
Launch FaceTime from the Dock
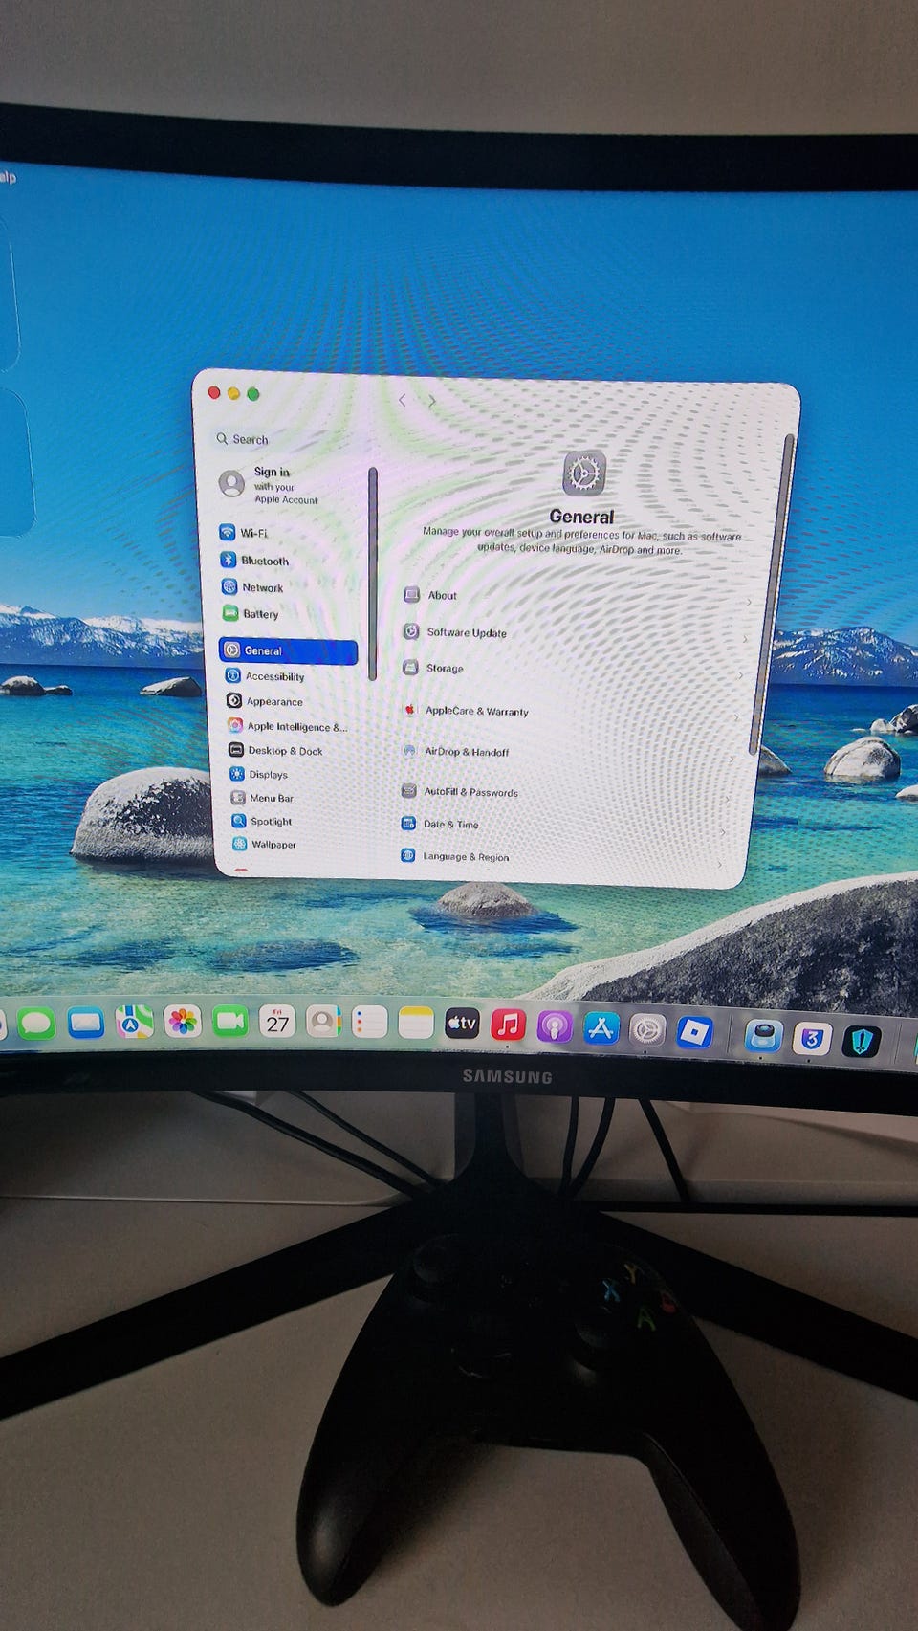tap(229, 1023)
